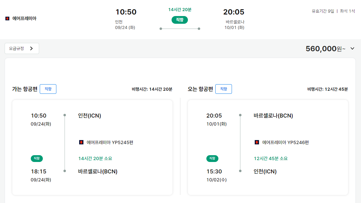Click the 유효기간 9일 validity text
The image size is (361, 203).
pyautogui.click(x=323, y=11)
